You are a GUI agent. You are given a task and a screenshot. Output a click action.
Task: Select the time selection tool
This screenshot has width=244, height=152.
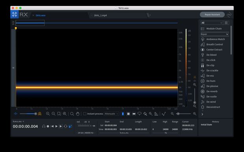coord(123,114)
